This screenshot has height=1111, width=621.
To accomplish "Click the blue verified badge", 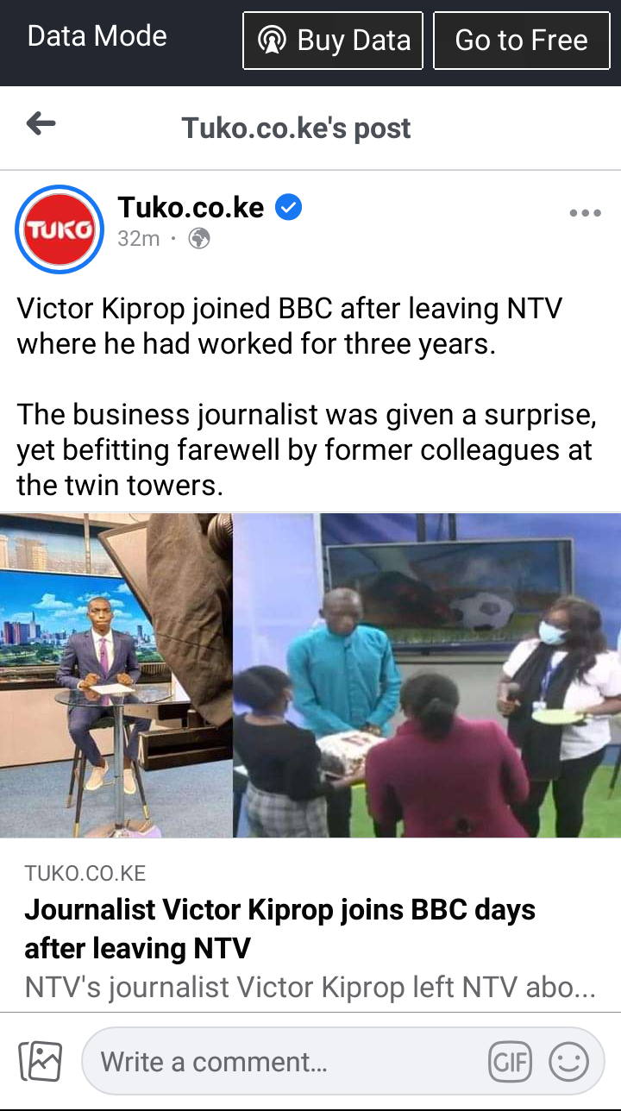I will pos(288,208).
